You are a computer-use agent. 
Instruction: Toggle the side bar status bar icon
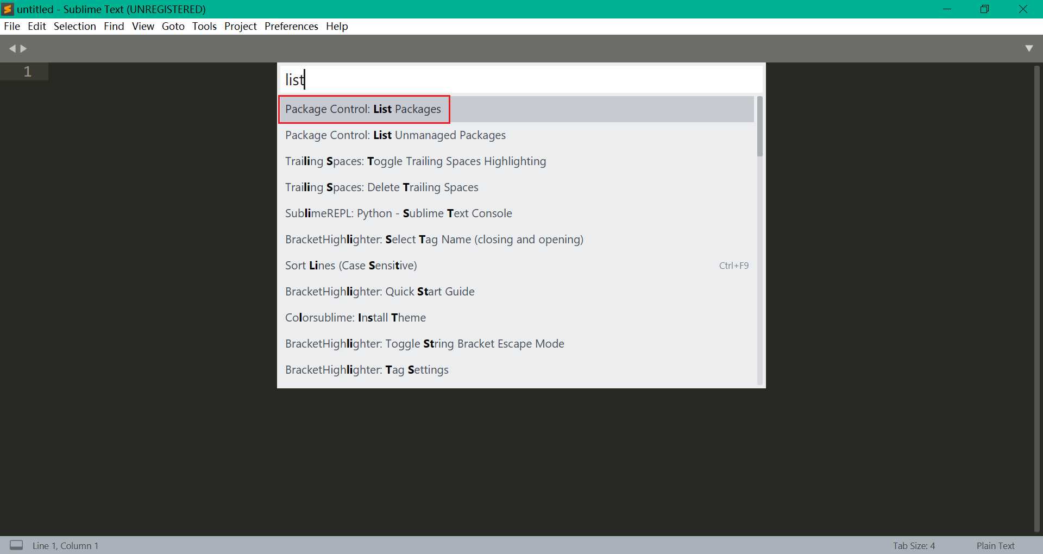click(x=16, y=545)
